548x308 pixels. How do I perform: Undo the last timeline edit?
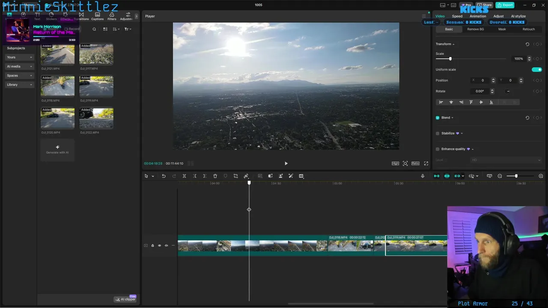[164, 176]
